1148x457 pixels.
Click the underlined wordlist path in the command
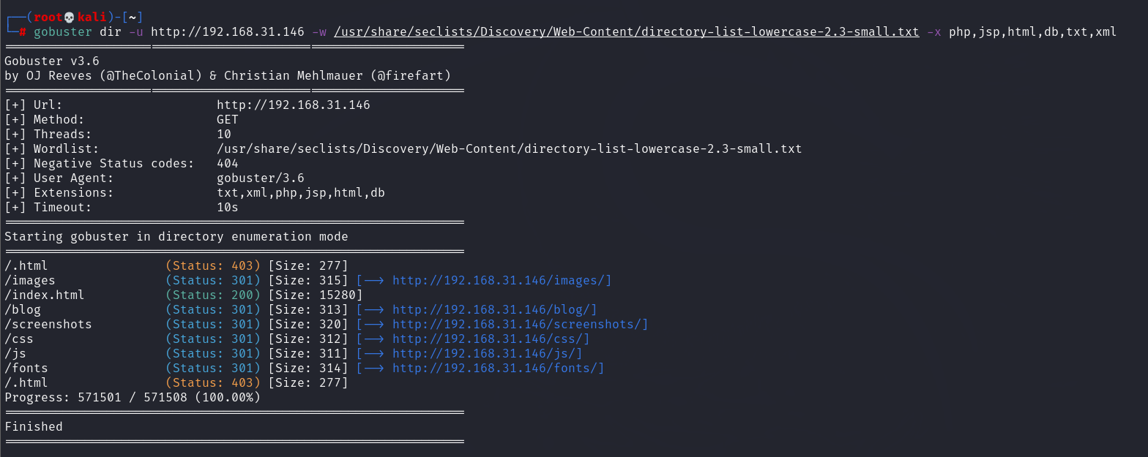tap(626, 32)
